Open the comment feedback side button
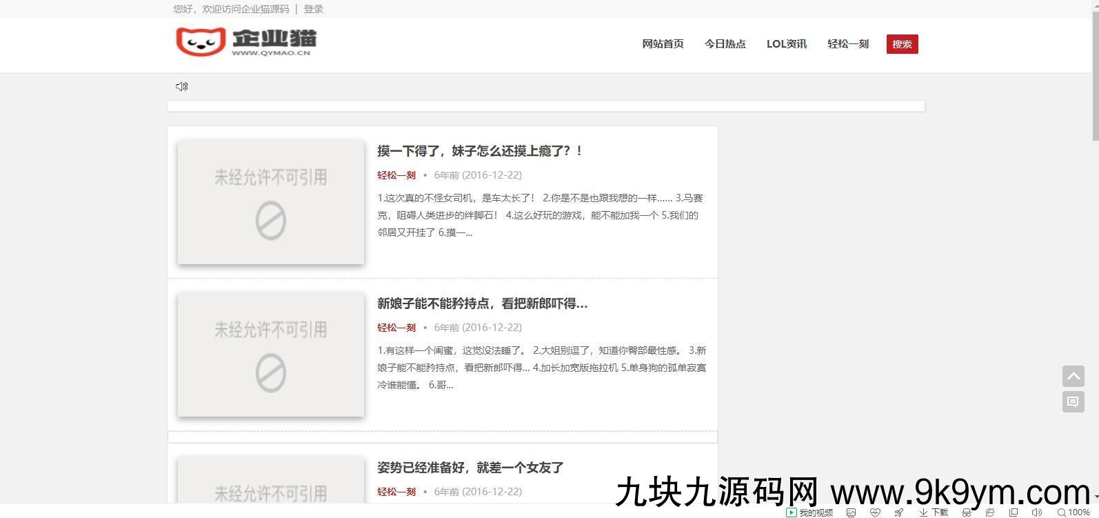This screenshot has height=518, width=1099. pos(1073,401)
